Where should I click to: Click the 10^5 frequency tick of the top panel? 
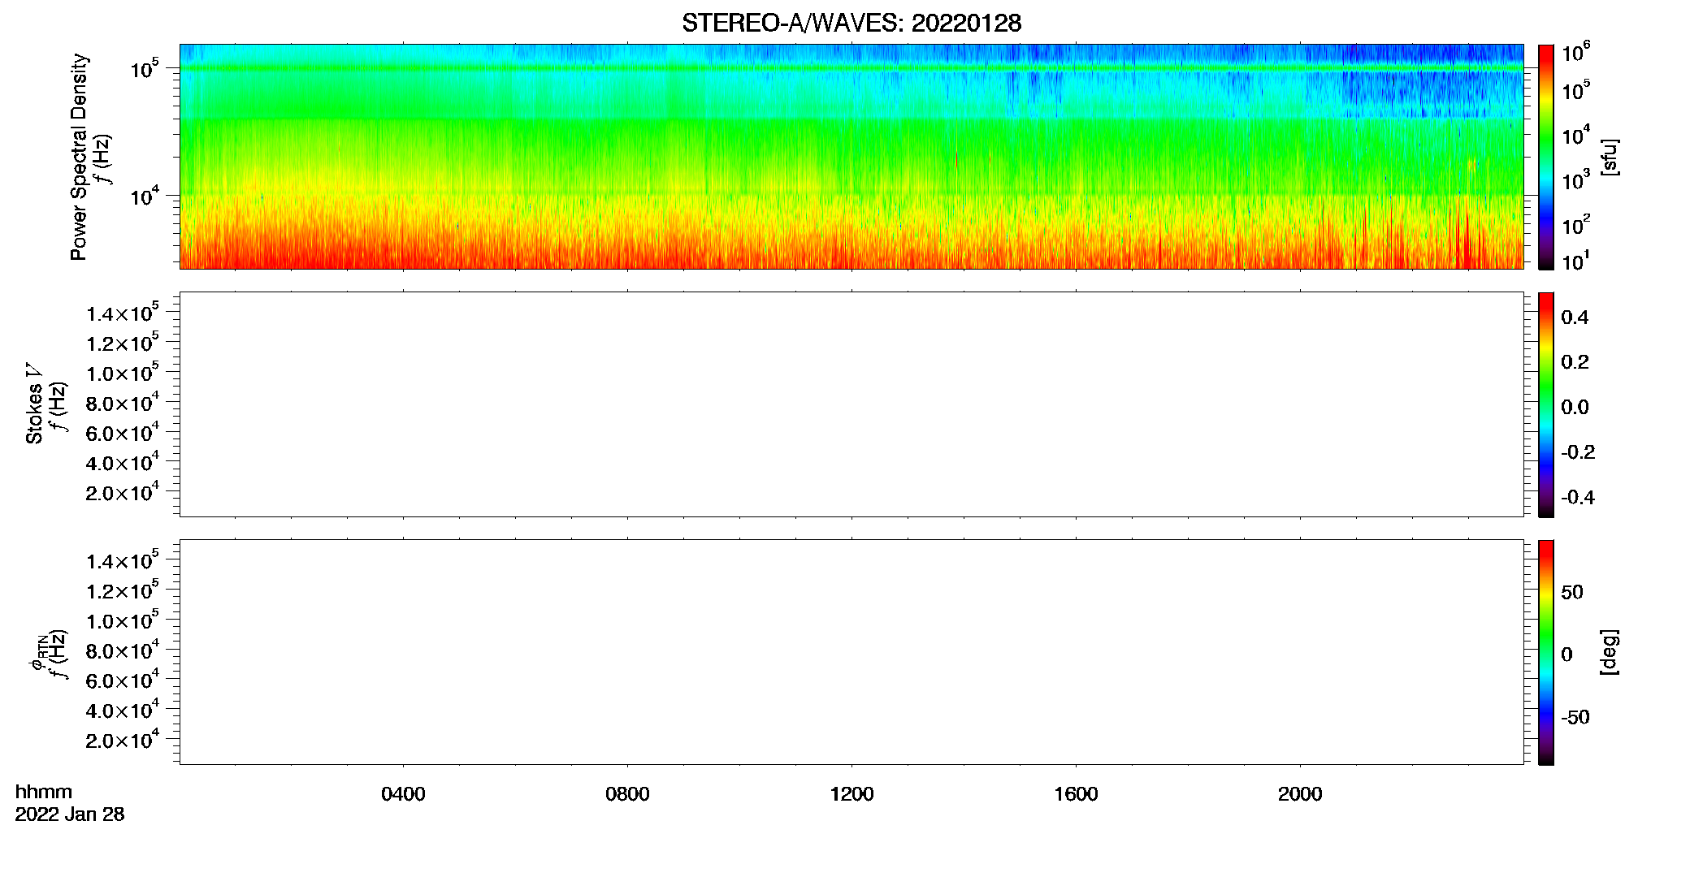click(x=145, y=69)
